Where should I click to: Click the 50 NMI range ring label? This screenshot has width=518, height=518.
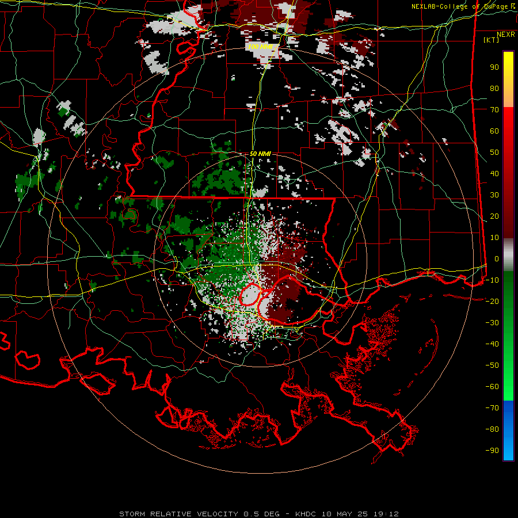260,154
